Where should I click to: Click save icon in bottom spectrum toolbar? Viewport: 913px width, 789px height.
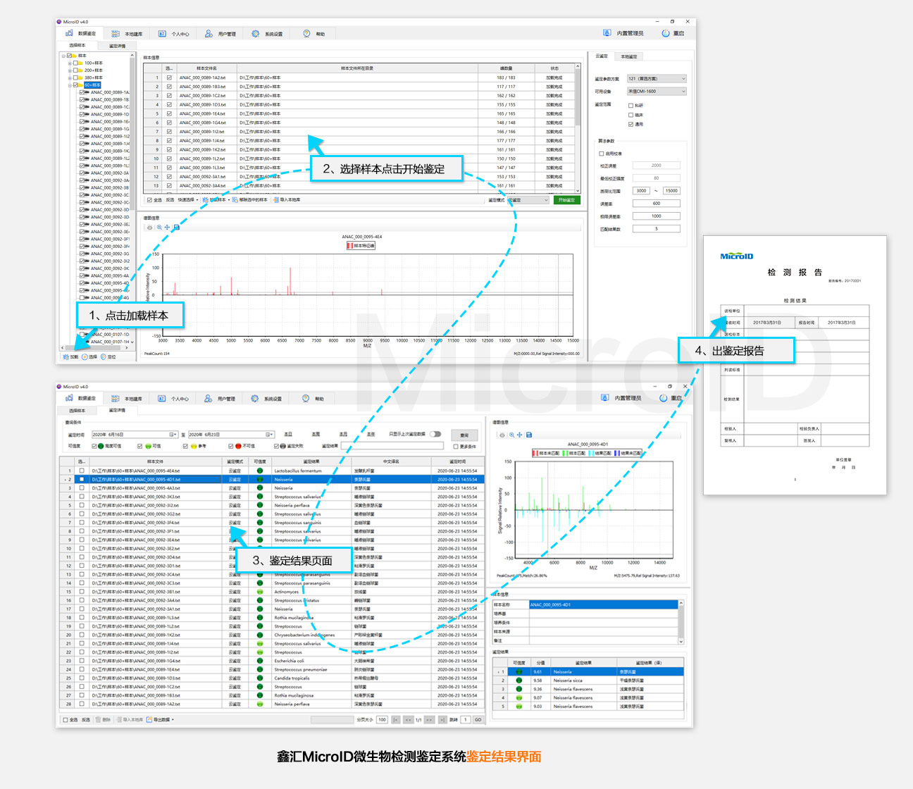point(529,435)
